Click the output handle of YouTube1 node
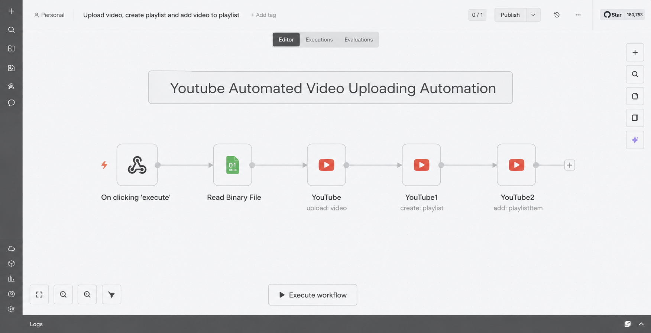Image resolution: width=651 pixels, height=333 pixels. click(441, 165)
